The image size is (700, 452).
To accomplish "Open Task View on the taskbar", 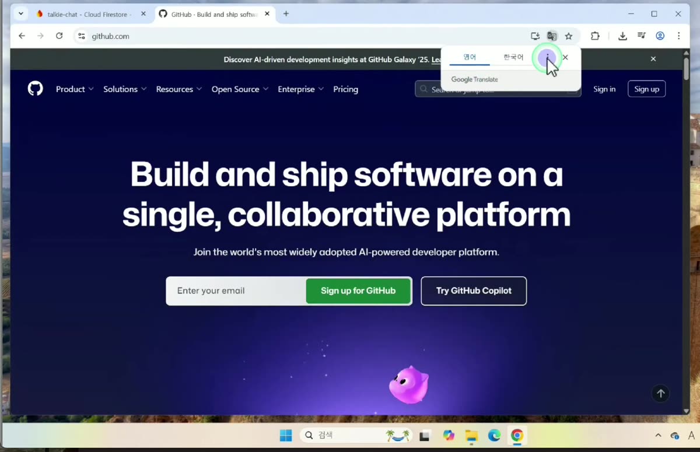I will (x=425, y=436).
